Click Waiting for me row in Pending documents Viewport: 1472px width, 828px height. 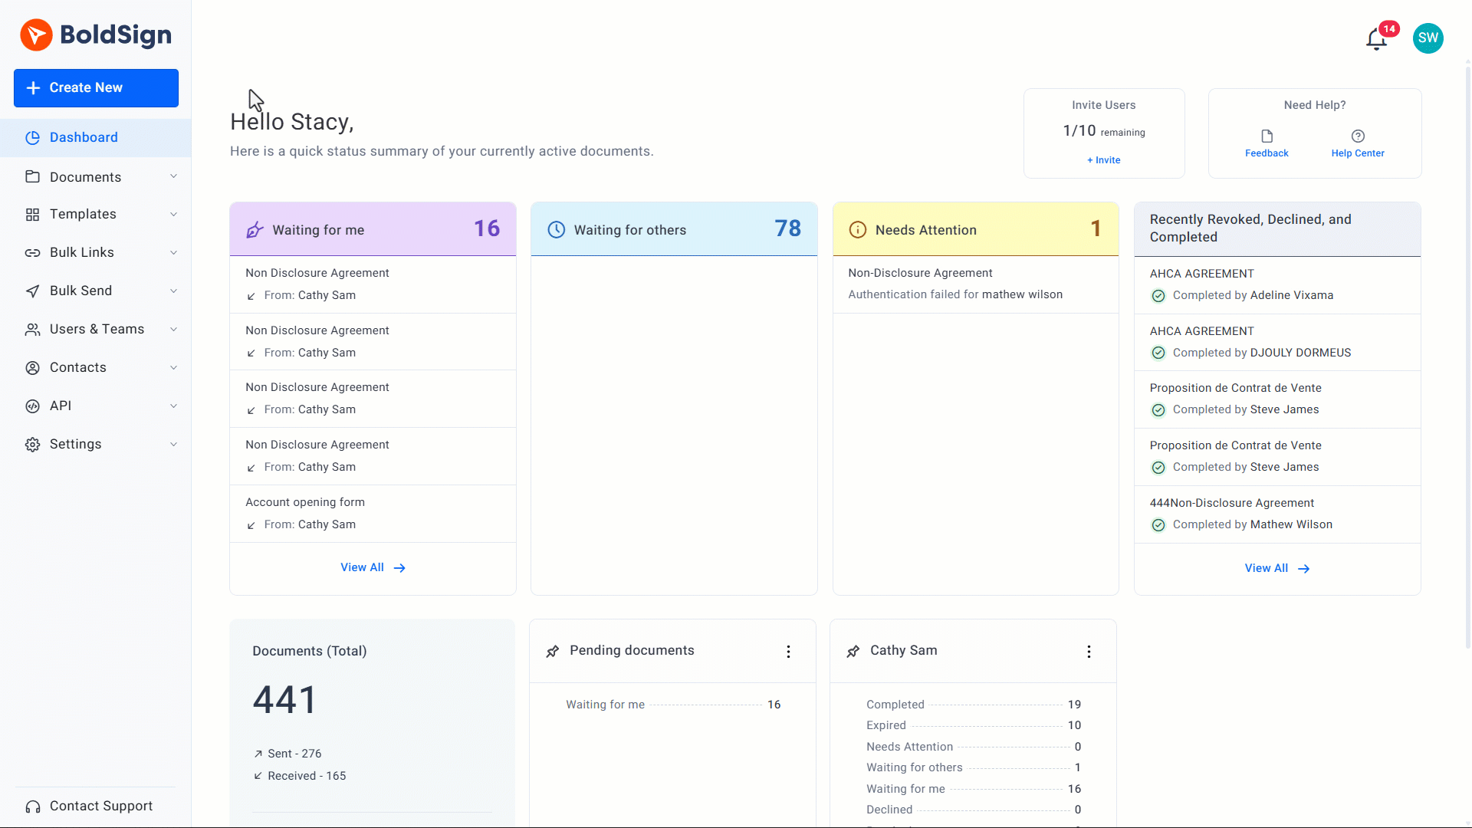pos(673,705)
